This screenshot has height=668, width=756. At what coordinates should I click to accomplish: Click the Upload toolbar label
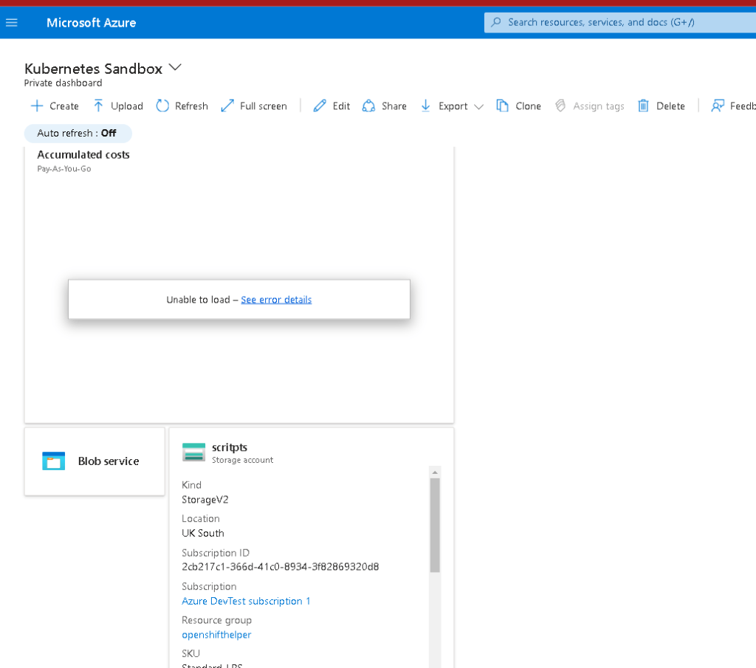tap(127, 106)
